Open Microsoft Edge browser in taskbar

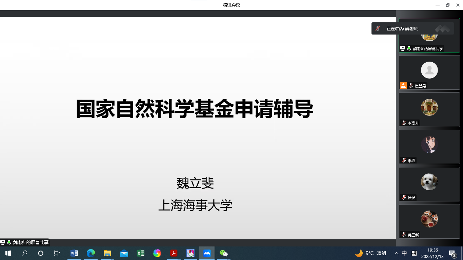[90, 253]
